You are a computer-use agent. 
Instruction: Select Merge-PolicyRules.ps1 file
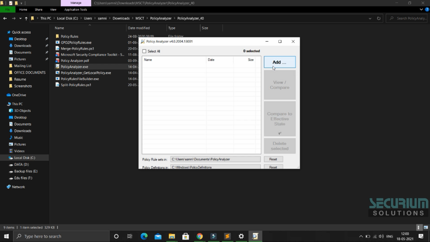coord(77,49)
